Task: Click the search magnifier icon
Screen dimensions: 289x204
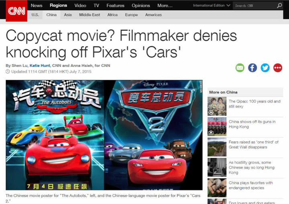Action: [279, 6]
